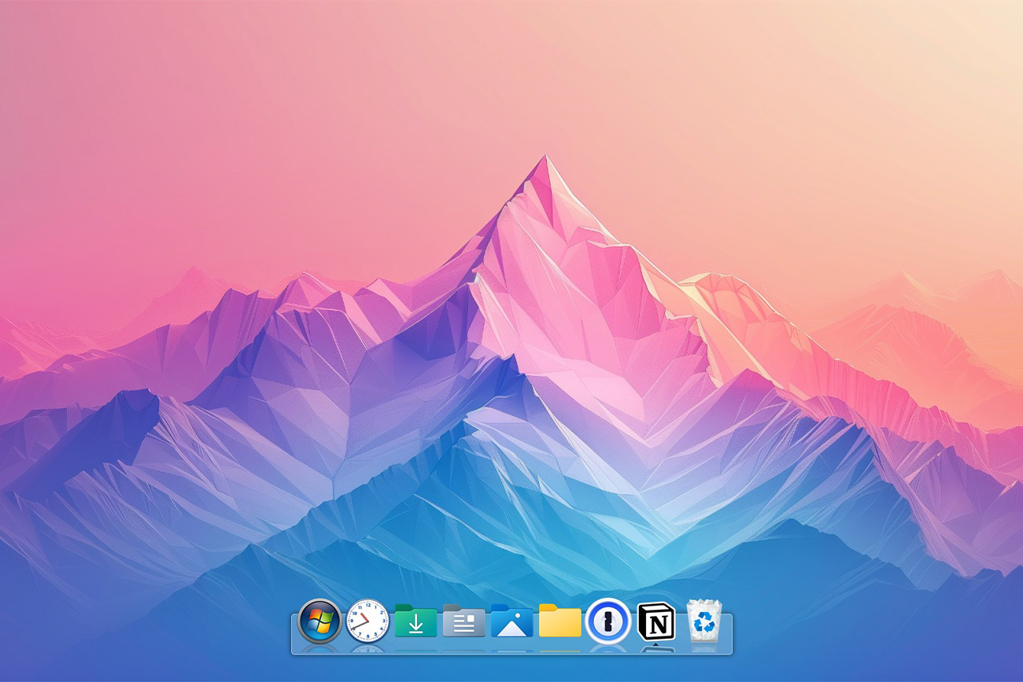Image resolution: width=1023 pixels, height=682 pixels.
Task: Select the Windows logo icon
Action: pos(319,621)
